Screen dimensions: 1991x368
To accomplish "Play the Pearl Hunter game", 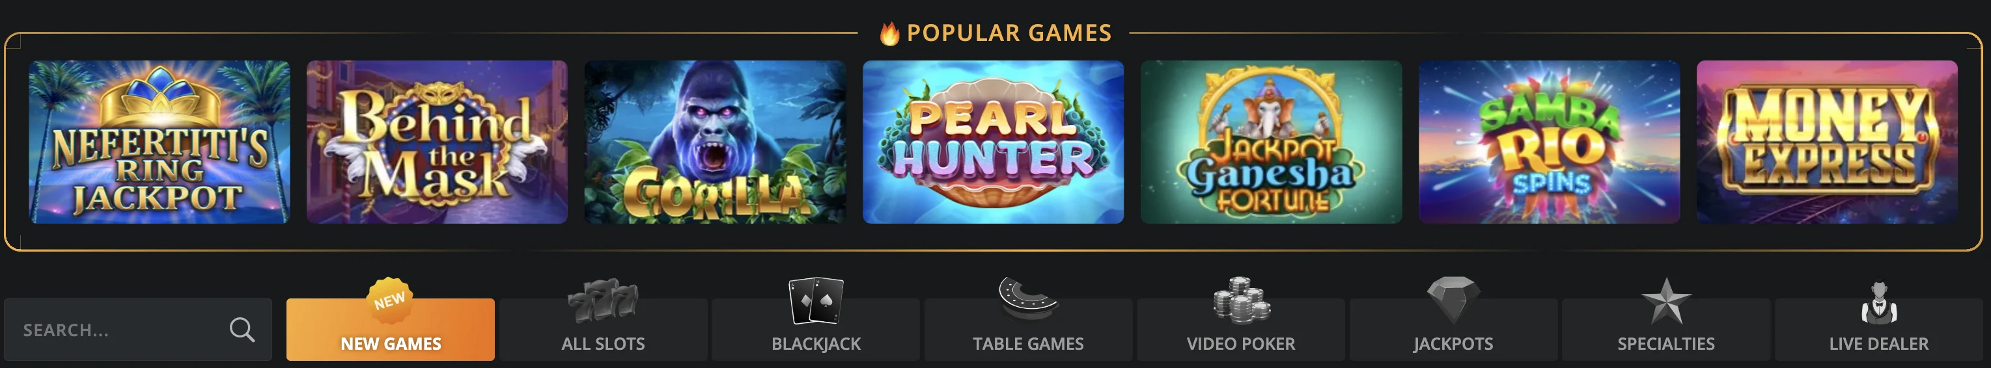I will point(993,142).
